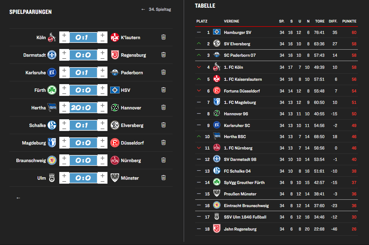Click the trash icon for Hertha vs Hannover

coord(164,108)
